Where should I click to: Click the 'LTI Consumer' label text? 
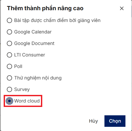click(30, 55)
